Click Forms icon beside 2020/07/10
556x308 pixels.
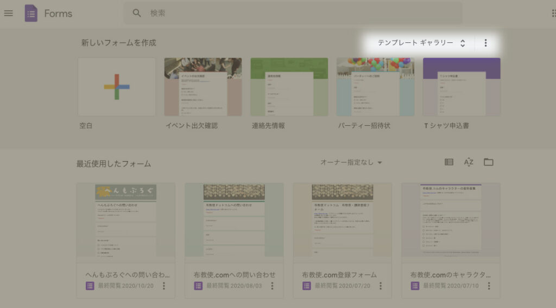[x=415, y=286]
